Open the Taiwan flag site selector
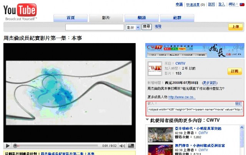 pyautogui.click(x=242, y=5)
